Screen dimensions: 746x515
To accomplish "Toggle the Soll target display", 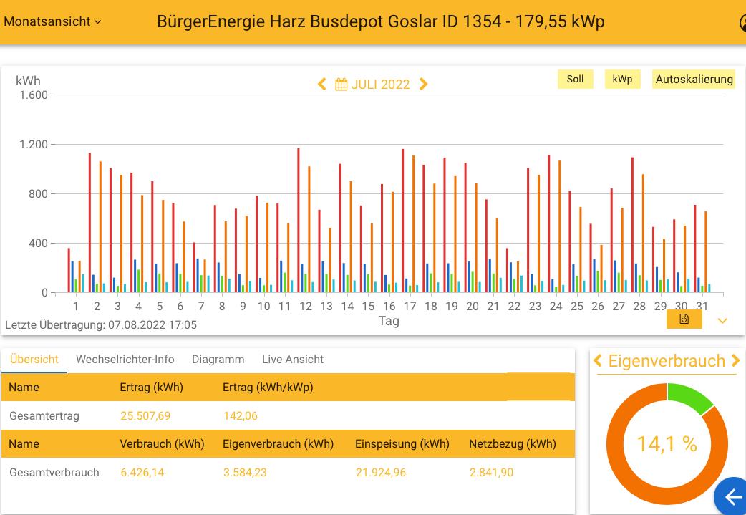I will pos(575,79).
